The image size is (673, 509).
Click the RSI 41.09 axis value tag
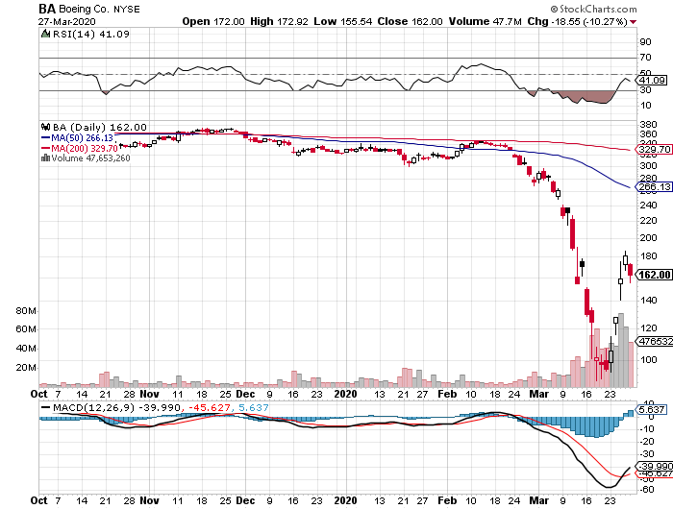652,80
